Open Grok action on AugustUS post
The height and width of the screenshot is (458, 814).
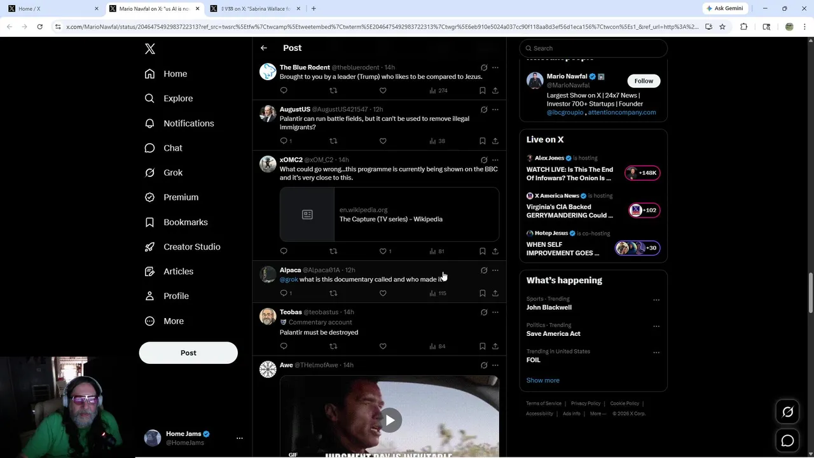click(484, 109)
